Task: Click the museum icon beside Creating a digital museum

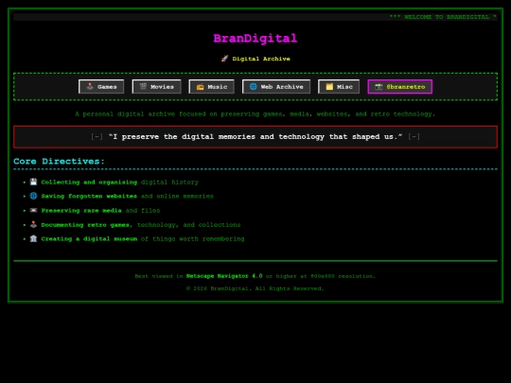Action: 33,238
